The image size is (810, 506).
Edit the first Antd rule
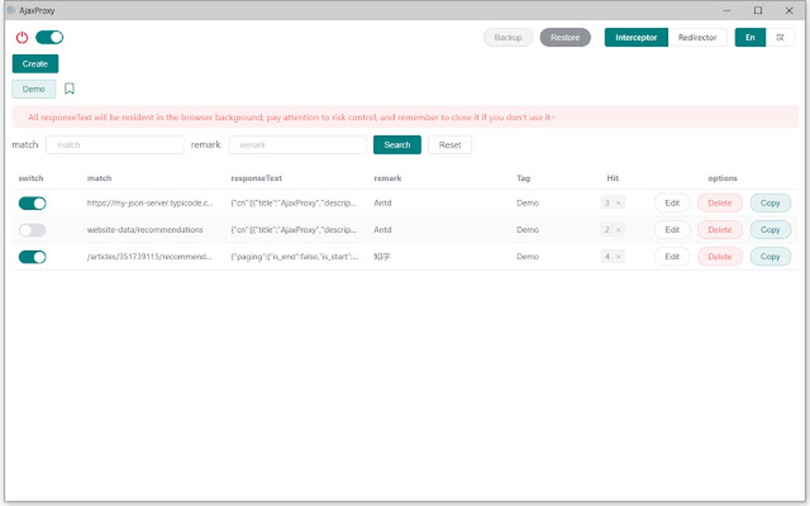[671, 203]
